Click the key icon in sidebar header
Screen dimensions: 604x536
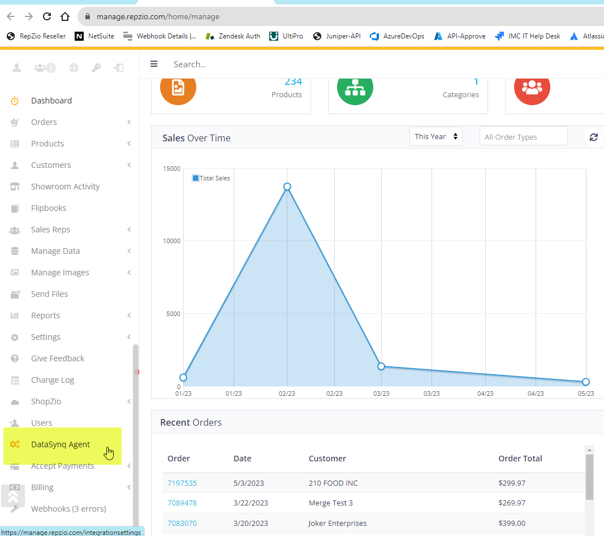[x=96, y=68]
